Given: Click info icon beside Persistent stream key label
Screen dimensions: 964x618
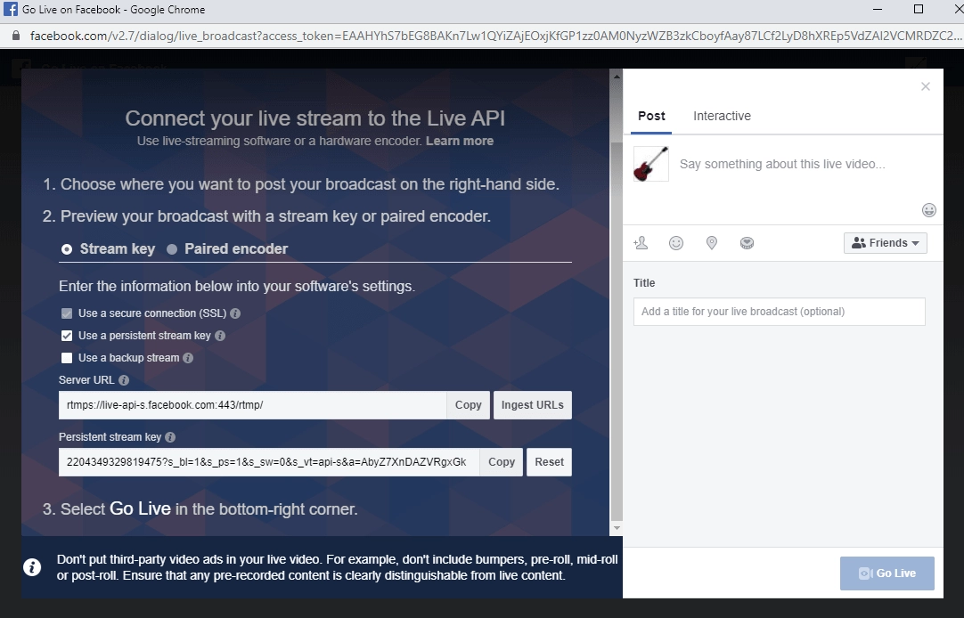Looking at the screenshot, I should tap(170, 436).
